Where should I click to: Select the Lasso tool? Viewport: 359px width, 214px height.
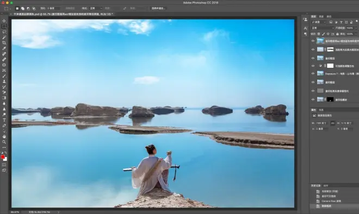4,32
